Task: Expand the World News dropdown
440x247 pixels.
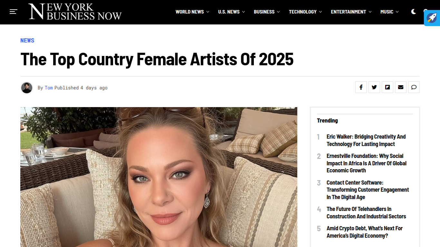Action: [x=192, y=12]
